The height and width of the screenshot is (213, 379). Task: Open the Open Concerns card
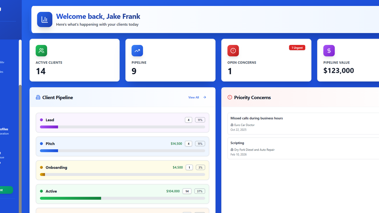266,60
